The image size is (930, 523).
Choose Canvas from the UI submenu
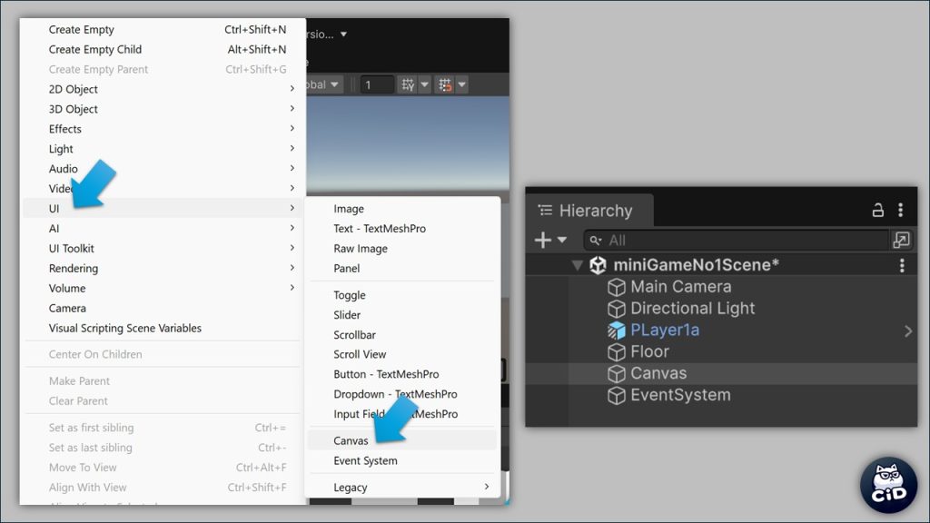click(351, 440)
